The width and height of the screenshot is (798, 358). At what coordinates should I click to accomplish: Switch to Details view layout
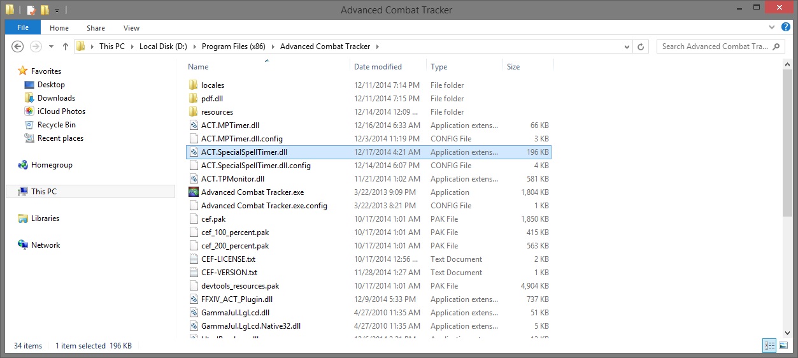pyautogui.click(x=769, y=345)
